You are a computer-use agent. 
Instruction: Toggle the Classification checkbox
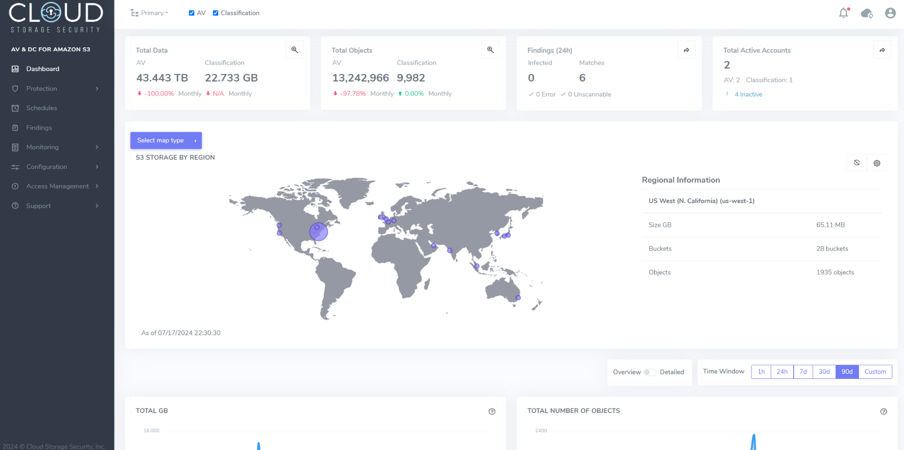coord(215,13)
